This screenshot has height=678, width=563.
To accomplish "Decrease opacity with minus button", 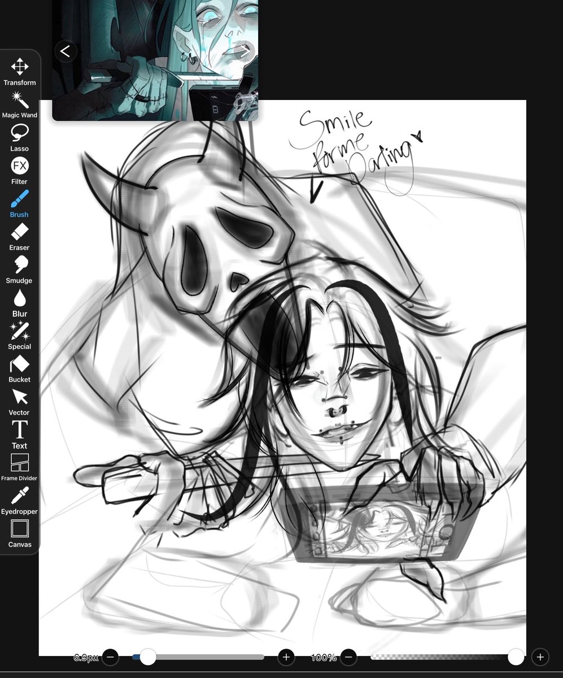I will coord(348,657).
